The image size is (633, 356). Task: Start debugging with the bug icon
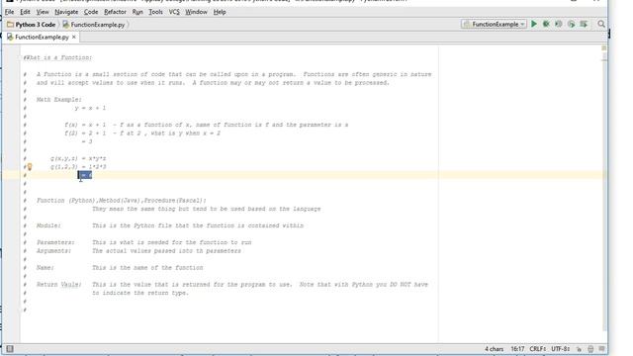click(546, 24)
